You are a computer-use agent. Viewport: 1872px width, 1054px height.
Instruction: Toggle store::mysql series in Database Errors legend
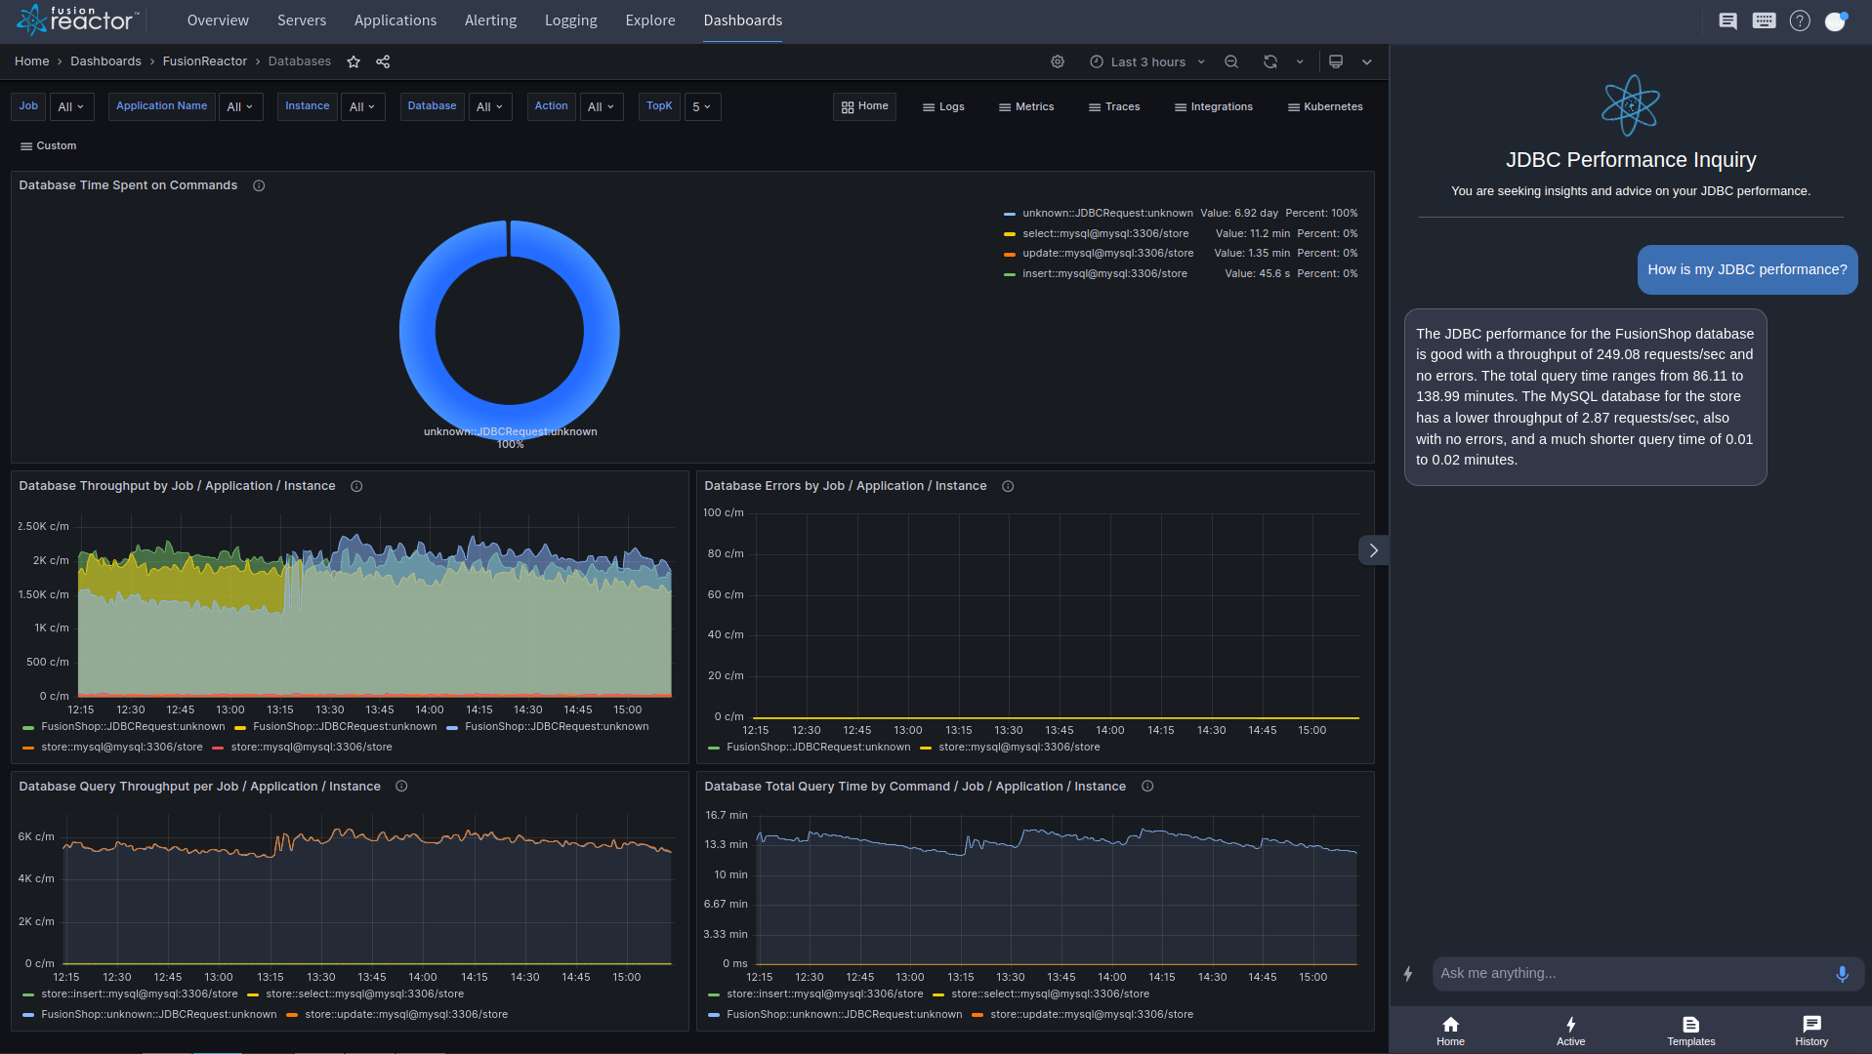click(x=1019, y=747)
